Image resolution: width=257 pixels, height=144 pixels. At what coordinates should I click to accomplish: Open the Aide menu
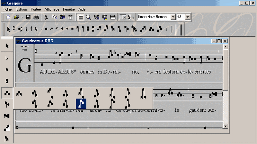[x=82, y=9]
